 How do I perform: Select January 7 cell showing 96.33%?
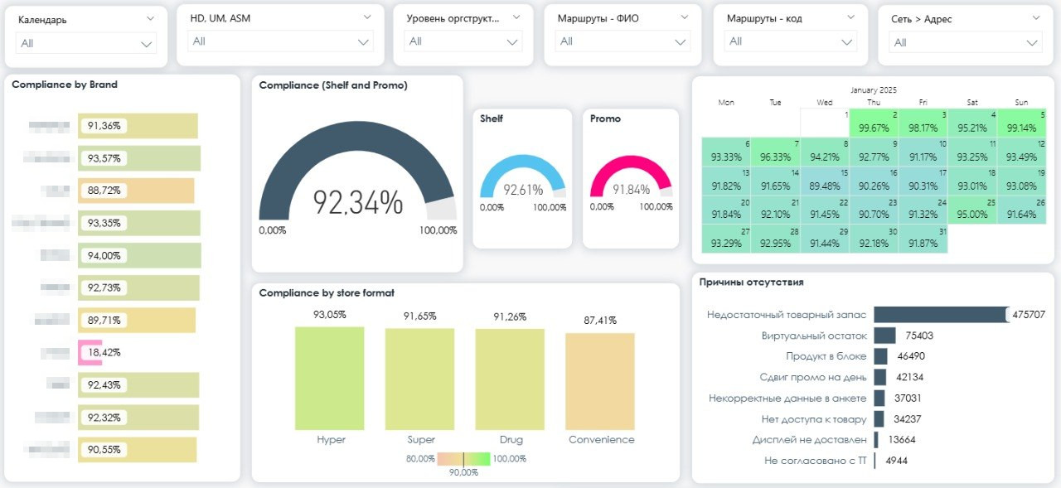pyautogui.click(x=776, y=151)
